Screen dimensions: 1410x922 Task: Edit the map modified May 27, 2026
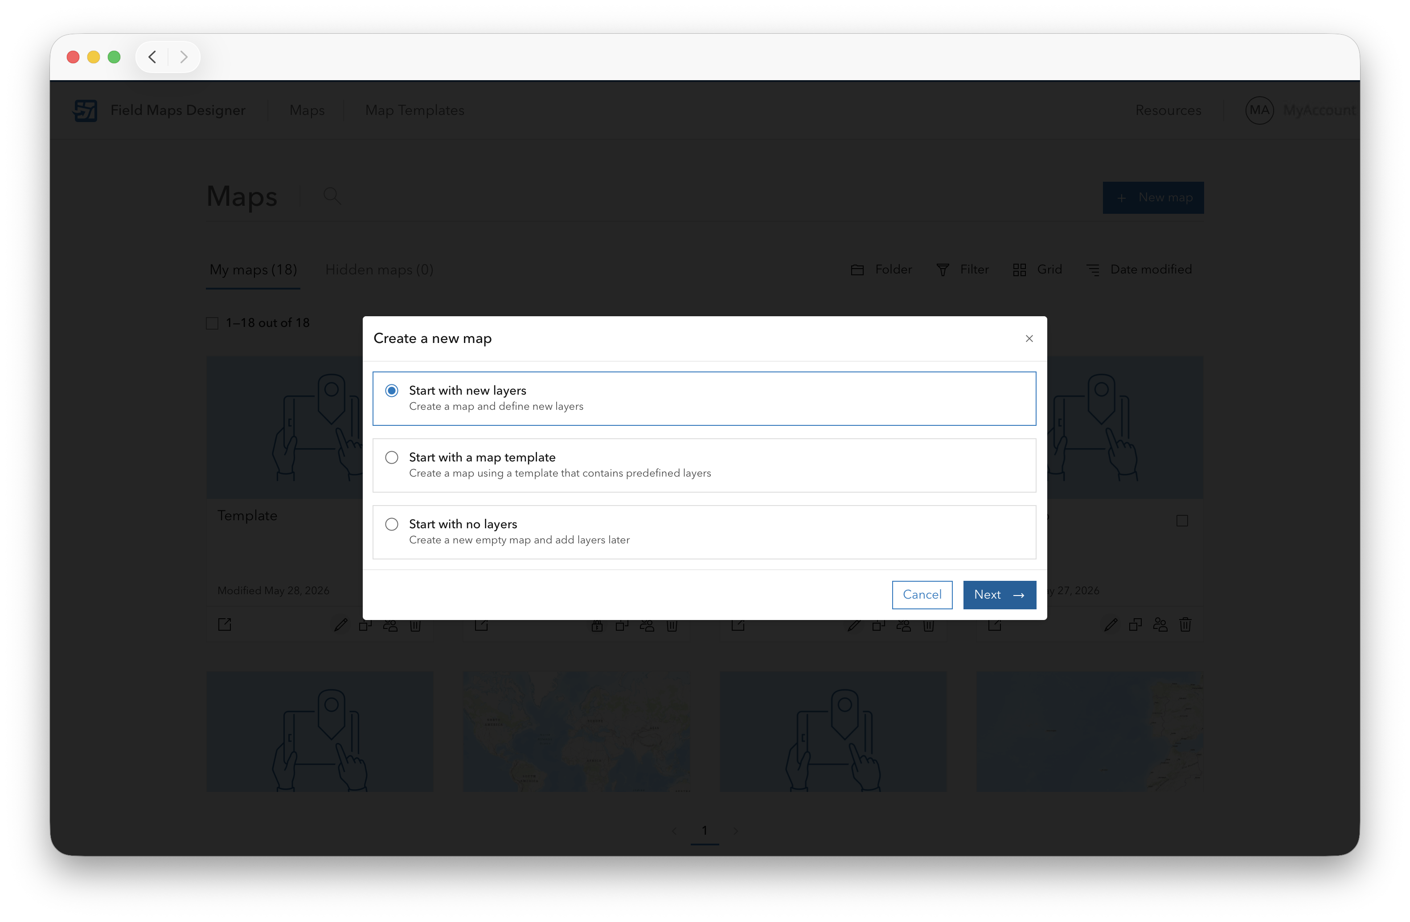click(x=1111, y=624)
